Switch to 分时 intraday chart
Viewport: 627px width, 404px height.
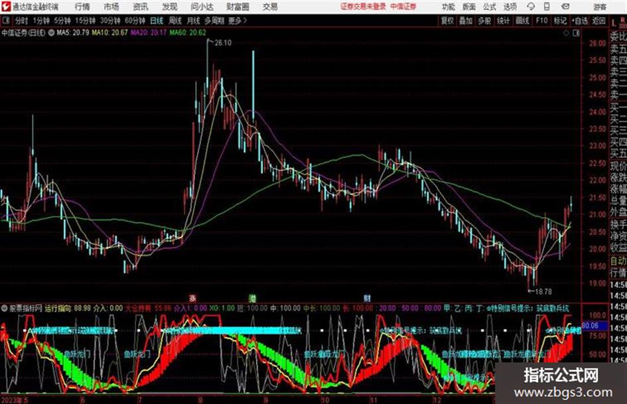click(x=22, y=21)
